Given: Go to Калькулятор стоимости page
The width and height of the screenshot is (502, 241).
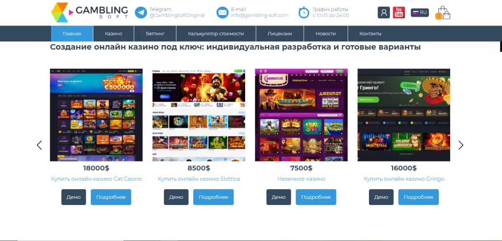Looking at the screenshot, I should [x=216, y=34].
